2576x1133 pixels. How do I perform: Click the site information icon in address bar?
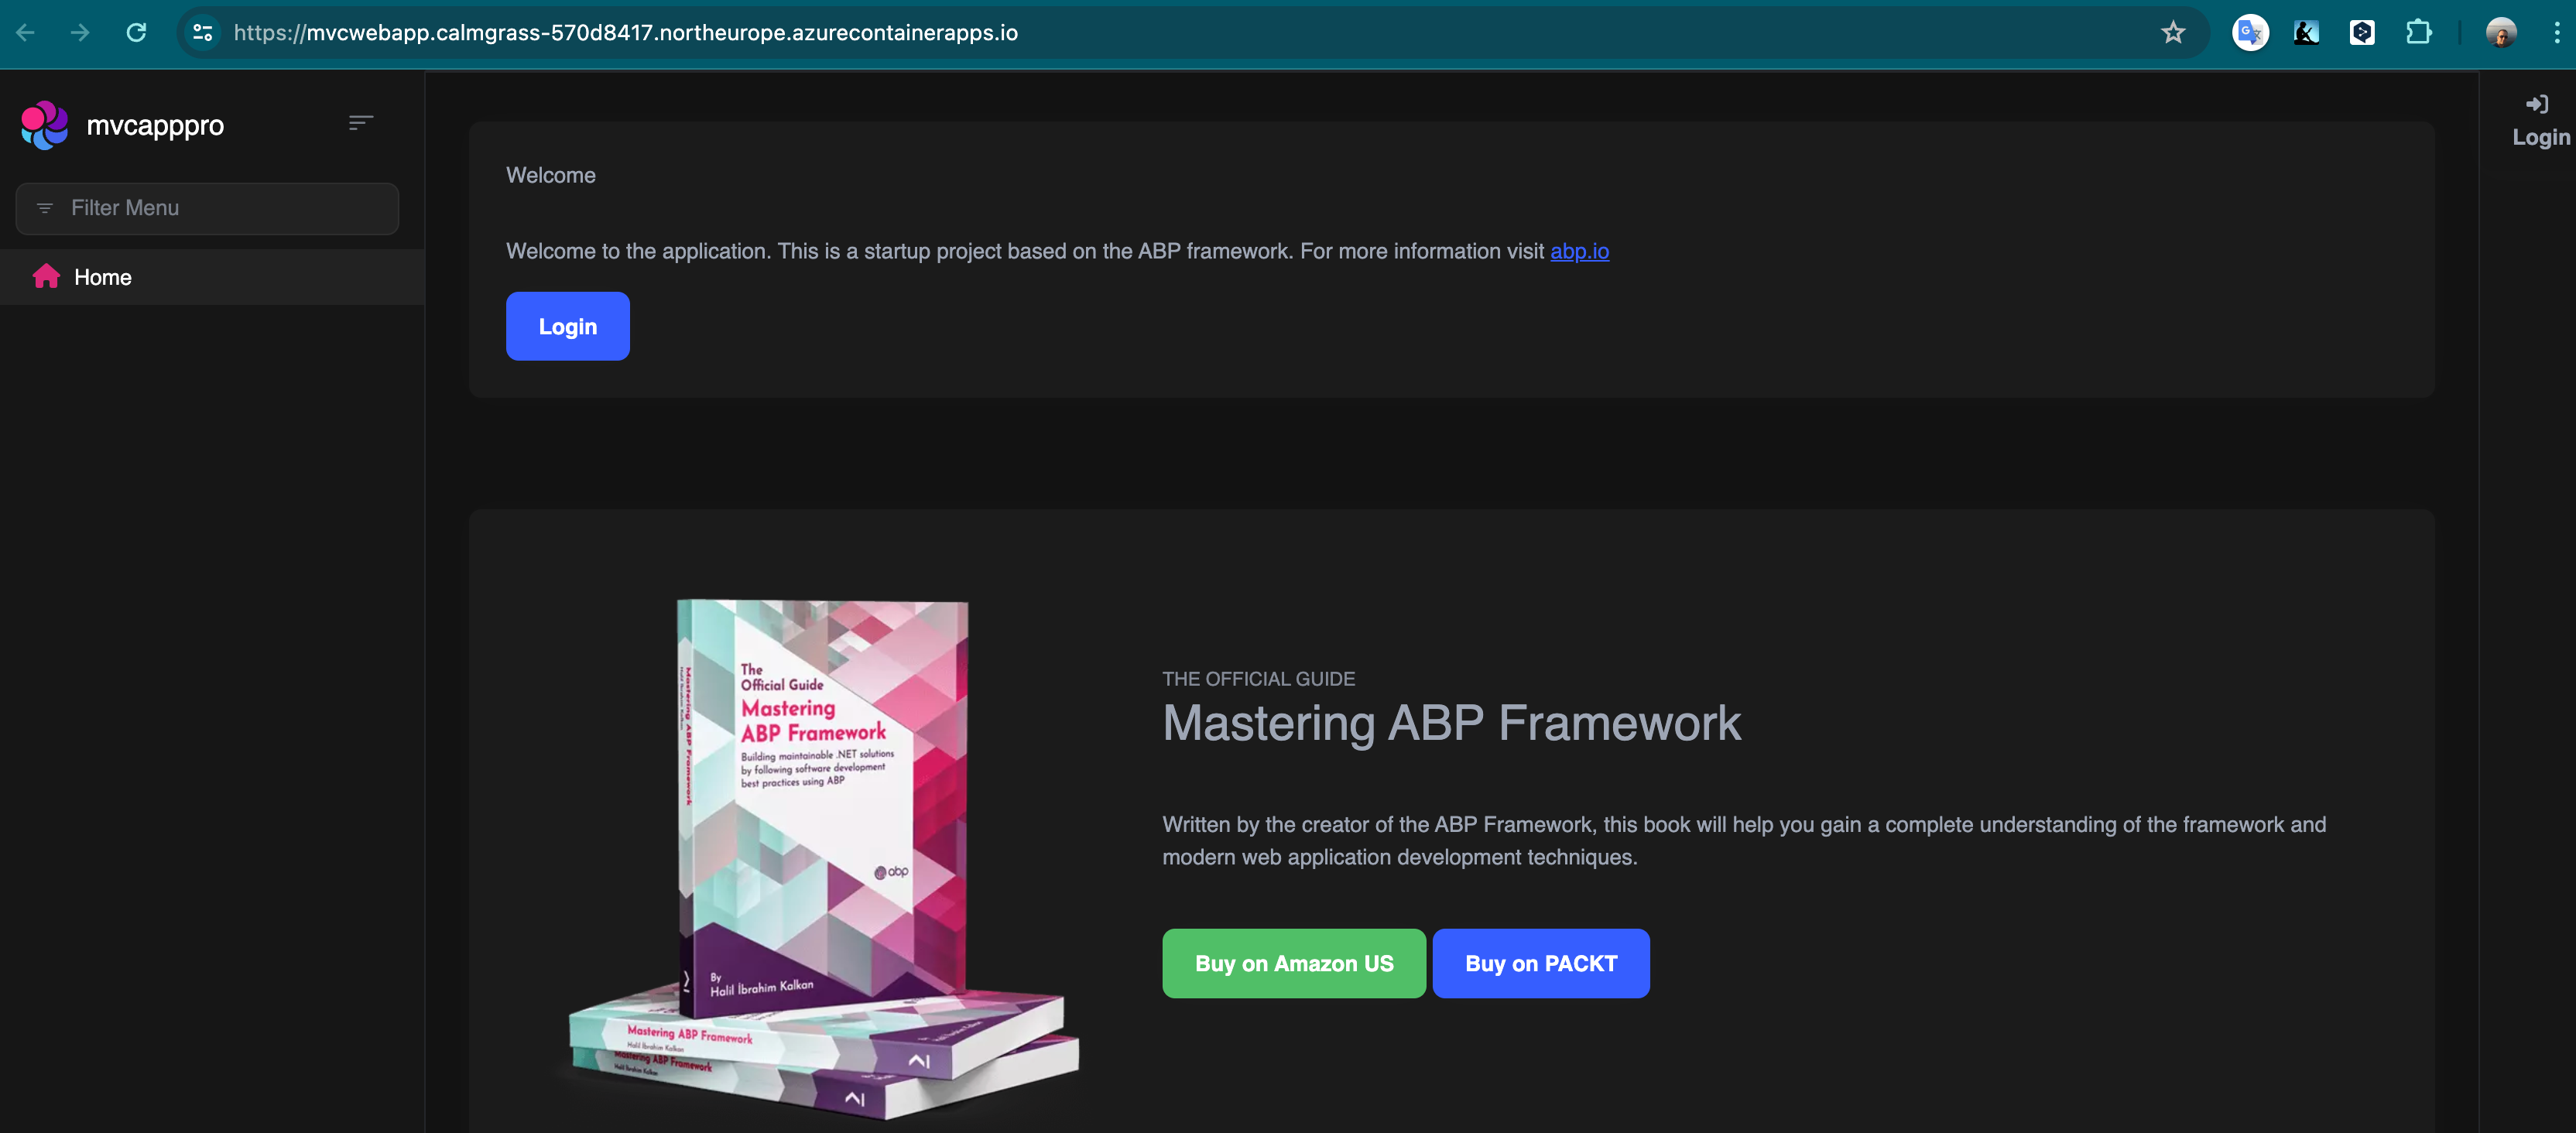point(203,33)
